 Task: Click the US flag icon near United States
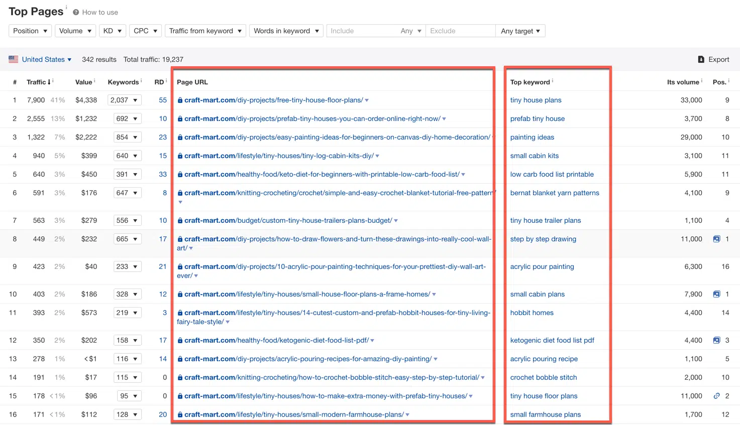coord(13,59)
